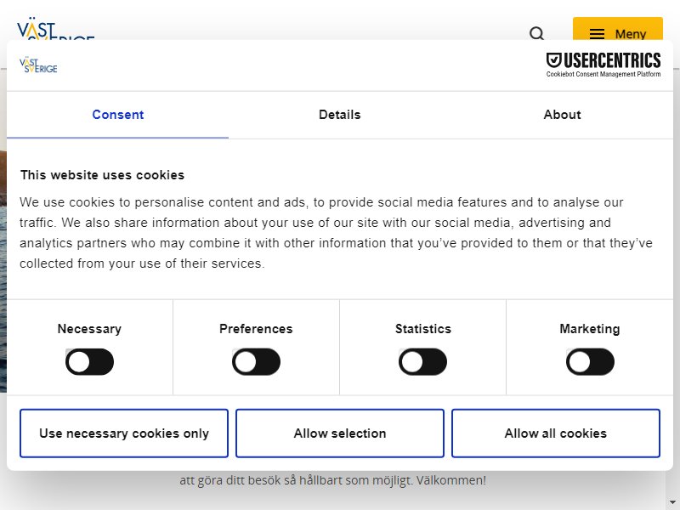Click the Preferences category label
This screenshot has width=680, height=510.
click(256, 329)
